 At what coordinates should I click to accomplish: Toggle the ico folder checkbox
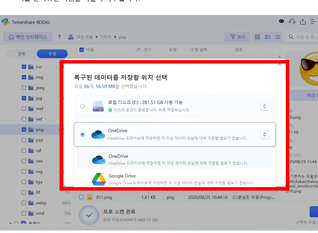coord(24,67)
